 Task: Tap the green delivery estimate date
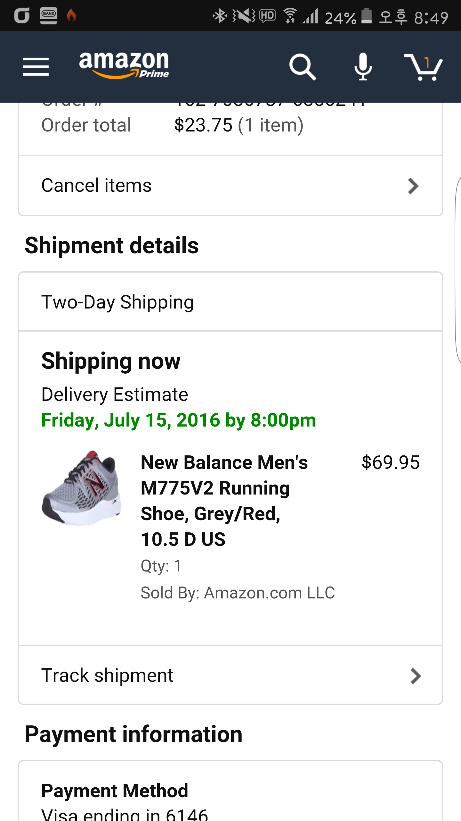click(179, 420)
